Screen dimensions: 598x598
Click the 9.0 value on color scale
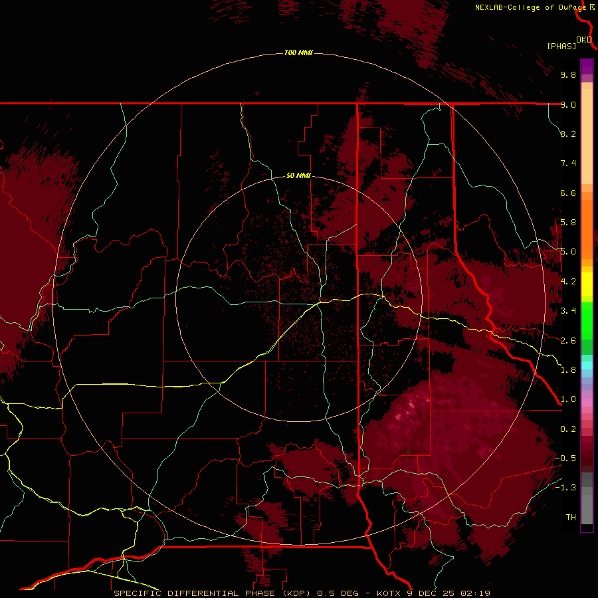pos(568,104)
